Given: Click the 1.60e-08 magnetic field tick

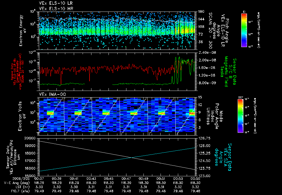Looking at the screenshot, I should point(207,68).
